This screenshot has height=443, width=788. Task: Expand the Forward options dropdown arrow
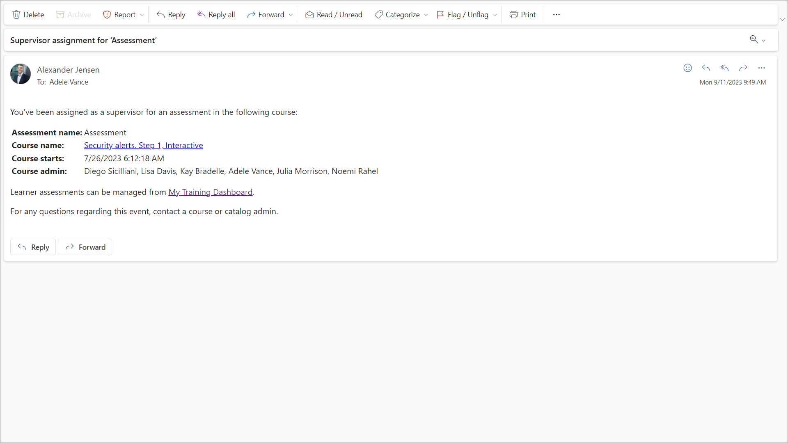[291, 15]
